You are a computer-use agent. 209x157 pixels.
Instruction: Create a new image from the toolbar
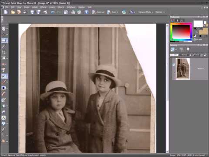(6, 12)
